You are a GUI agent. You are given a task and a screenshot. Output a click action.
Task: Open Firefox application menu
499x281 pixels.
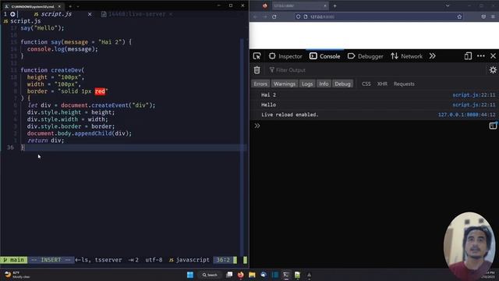493,16
